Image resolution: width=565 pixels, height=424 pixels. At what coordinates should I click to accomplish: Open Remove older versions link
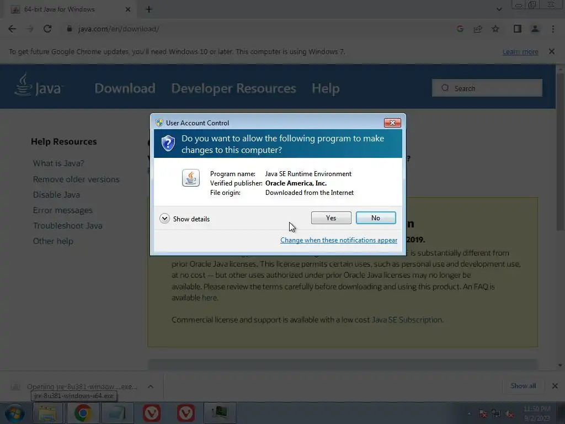(x=76, y=179)
